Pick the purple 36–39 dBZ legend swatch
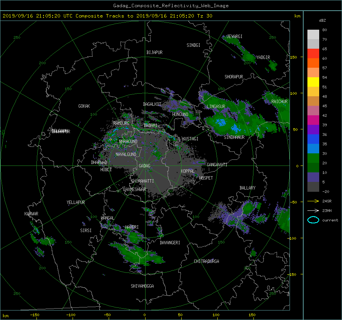This screenshot has height=320, width=342. coord(313,130)
